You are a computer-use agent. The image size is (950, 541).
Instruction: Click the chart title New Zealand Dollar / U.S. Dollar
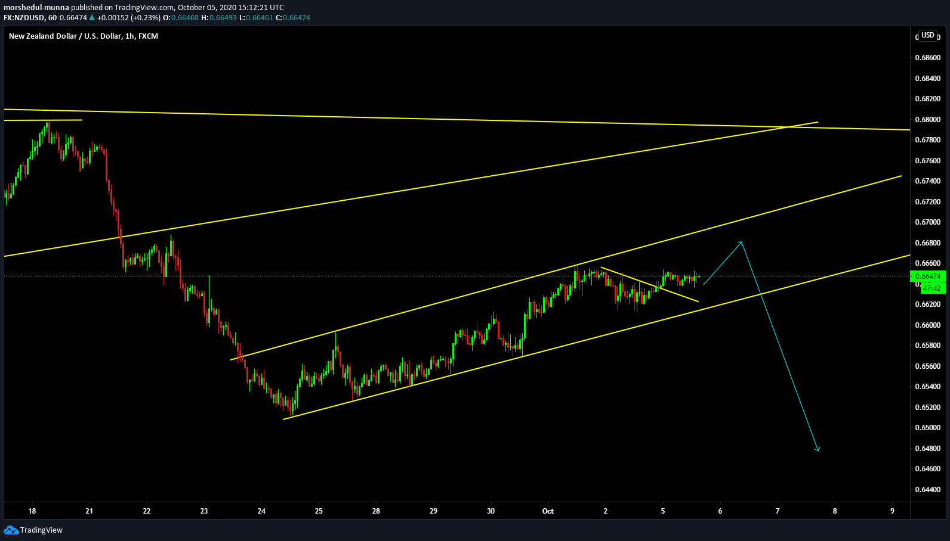64,36
